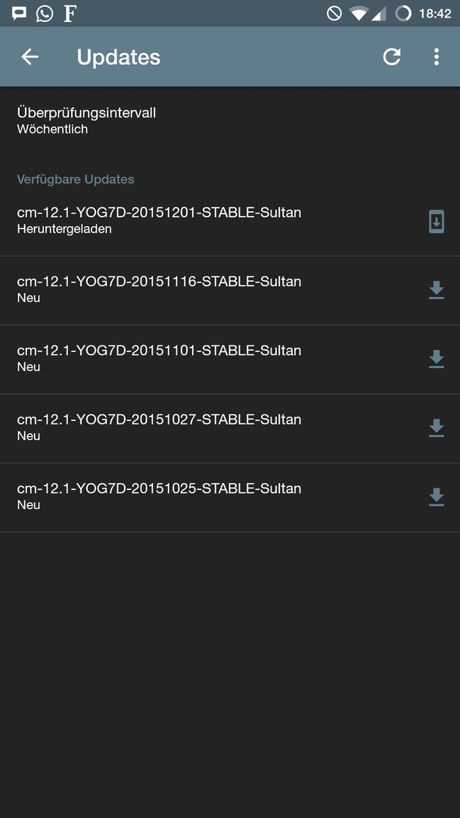
Task: Tap the Wöchentlich interval value
Action: coord(52,130)
